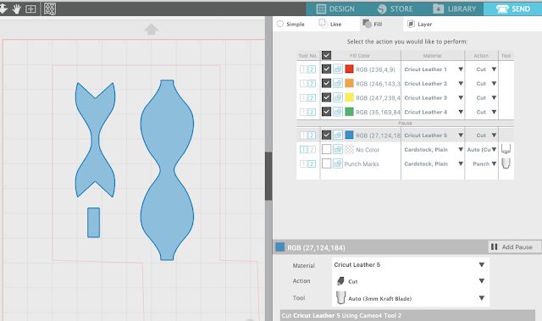This screenshot has height=321, width=542.
Task: Enable the Punch Marks checkbox
Action: [x=326, y=163]
